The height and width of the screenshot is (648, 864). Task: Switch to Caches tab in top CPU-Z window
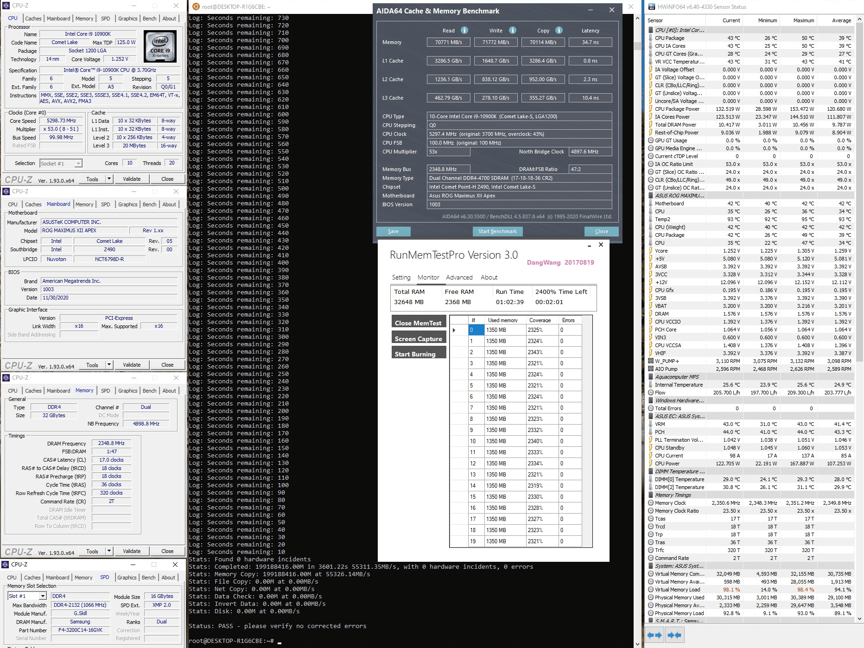[33, 19]
